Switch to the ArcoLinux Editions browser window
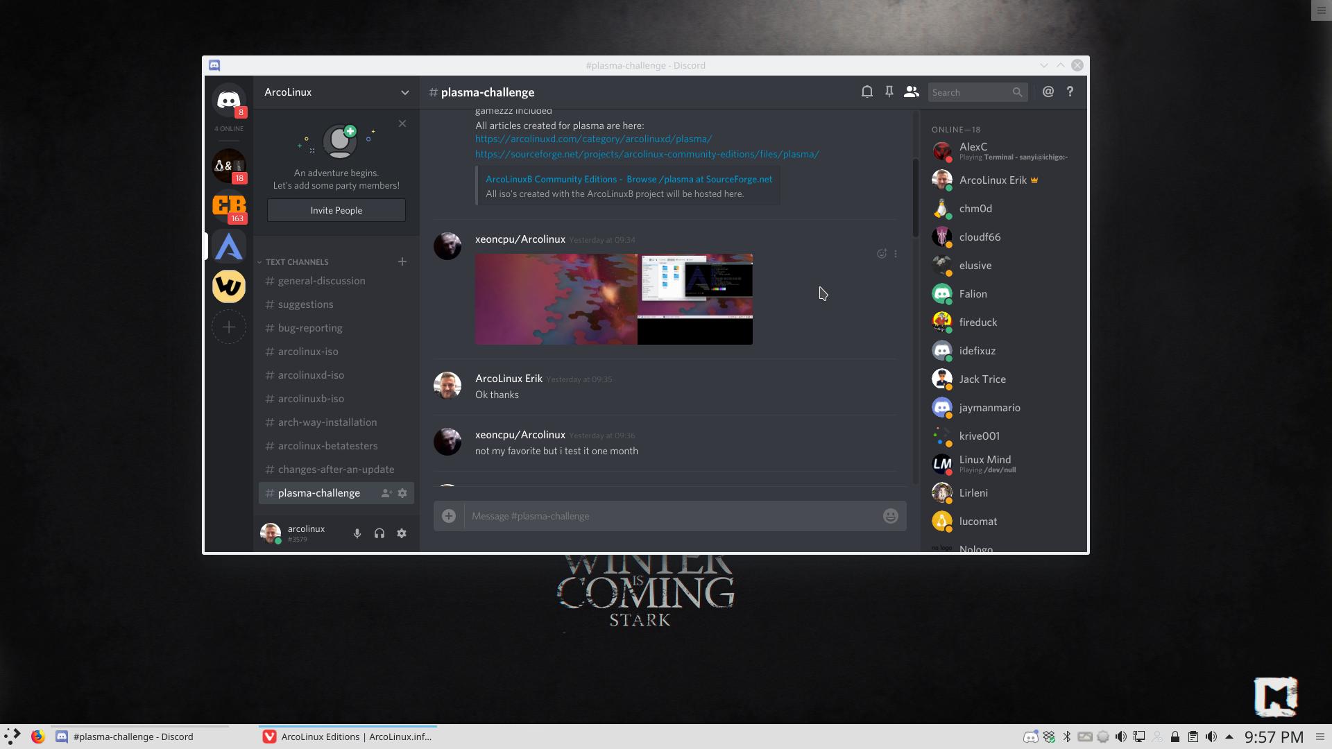This screenshot has height=749, width=1332. (x=347, y=737)
